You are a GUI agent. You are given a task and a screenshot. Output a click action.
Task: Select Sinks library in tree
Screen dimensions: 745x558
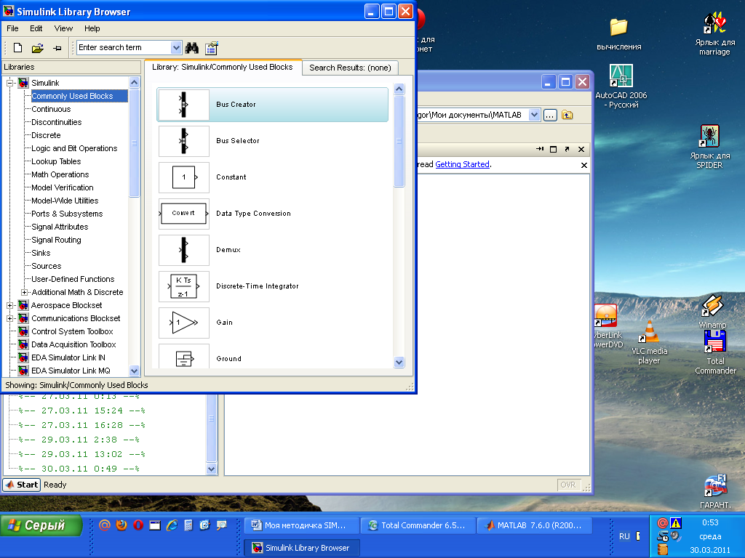tap(41, 253)
